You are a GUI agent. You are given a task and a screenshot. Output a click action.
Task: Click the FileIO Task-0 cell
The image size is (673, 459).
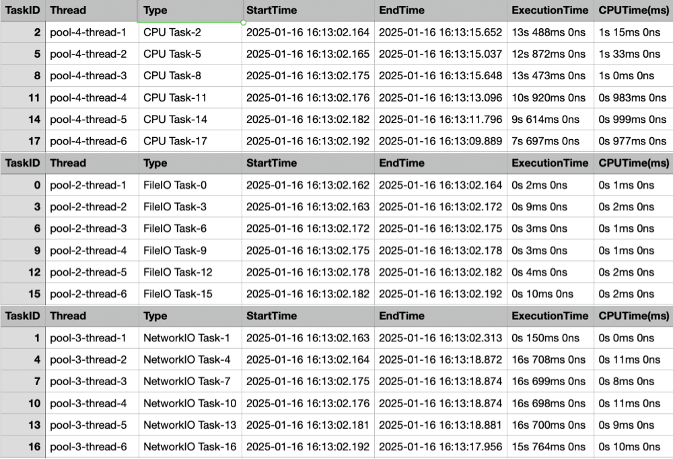(190, 185)
